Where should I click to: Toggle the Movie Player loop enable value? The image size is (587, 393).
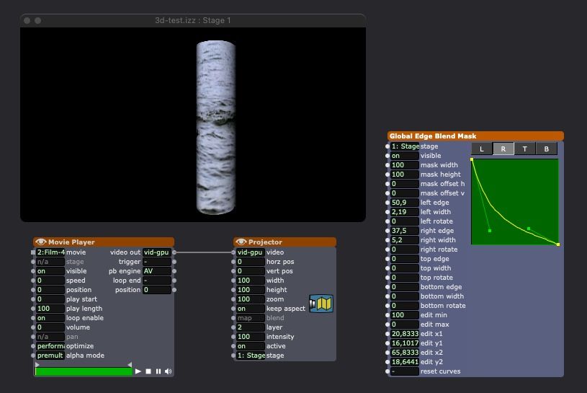tap(50, 318)
